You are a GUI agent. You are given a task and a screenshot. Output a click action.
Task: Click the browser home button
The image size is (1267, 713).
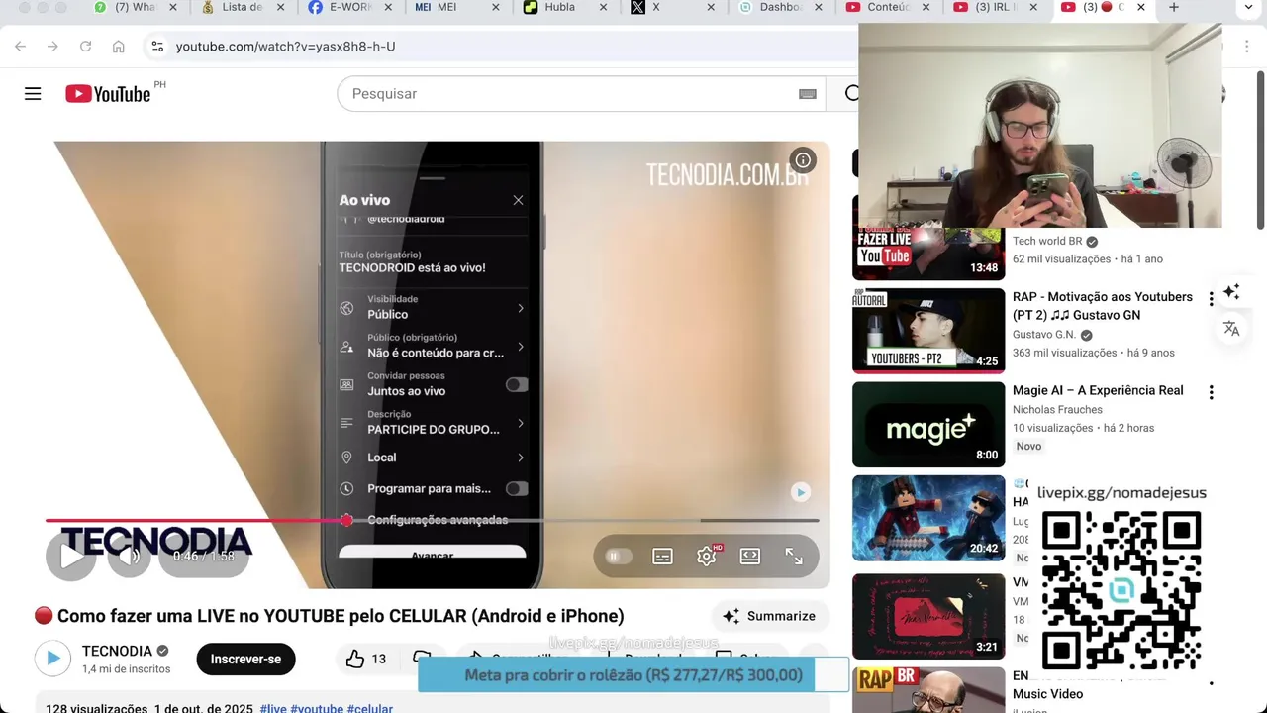pos(118,47)
